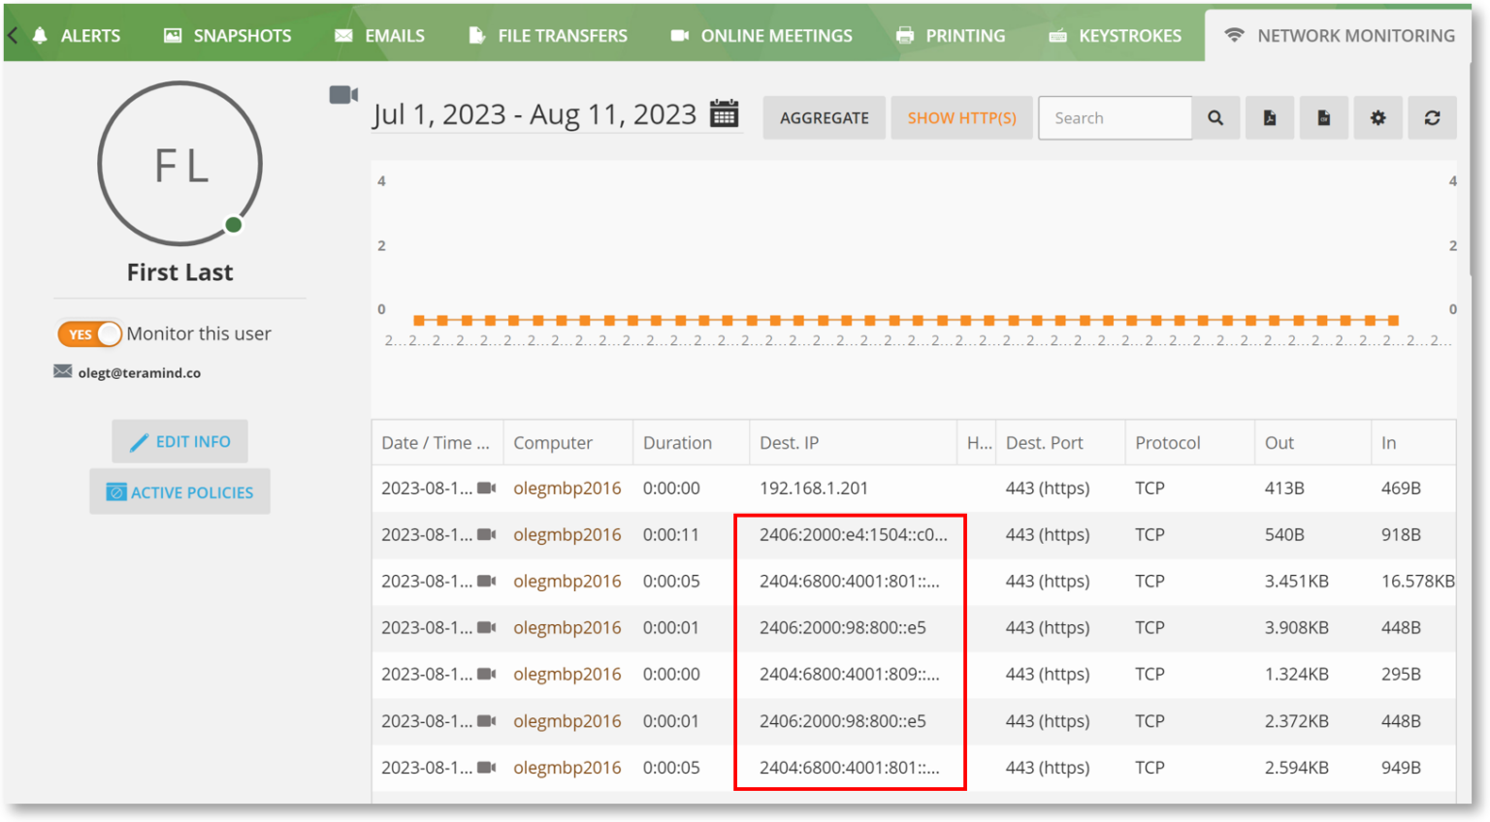Go back using left chevron arrow
This screenshot has height=822, width=1490.
point(13,36)
